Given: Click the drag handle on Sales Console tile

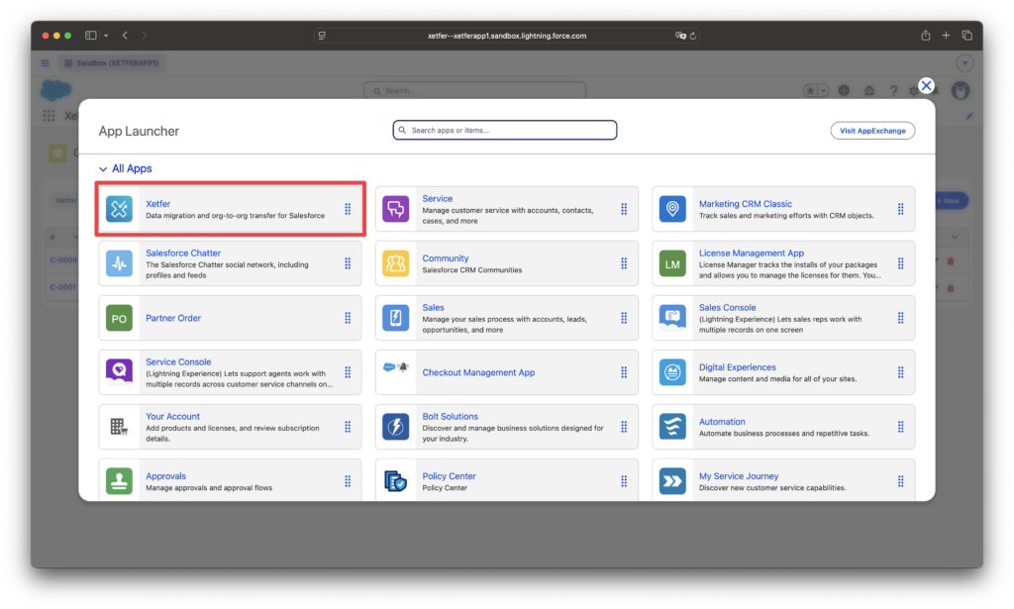Looking at the screenshot, I should (x=901, y=318).
